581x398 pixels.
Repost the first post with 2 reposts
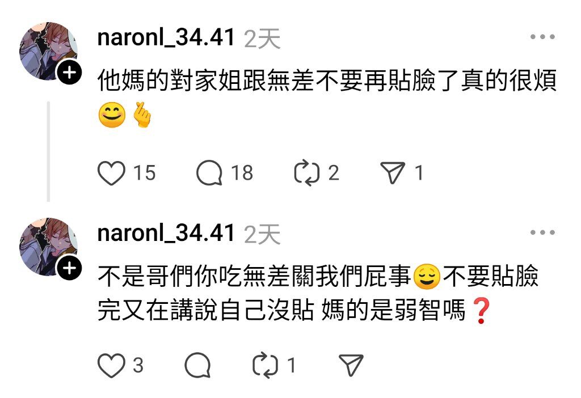pos(306,173)
